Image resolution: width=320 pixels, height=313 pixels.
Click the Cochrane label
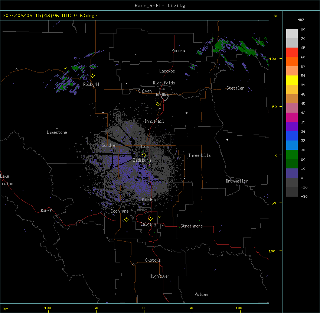120,211
